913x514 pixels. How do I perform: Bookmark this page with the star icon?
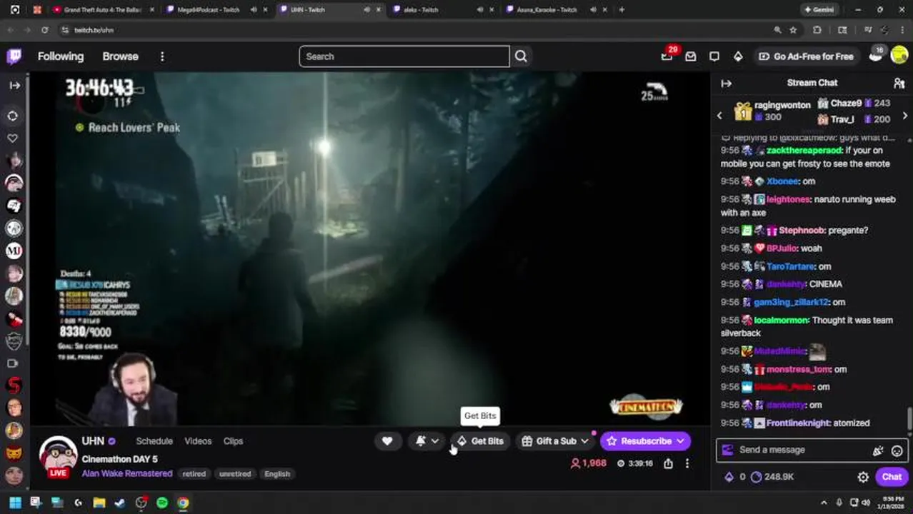click(793, 30)
